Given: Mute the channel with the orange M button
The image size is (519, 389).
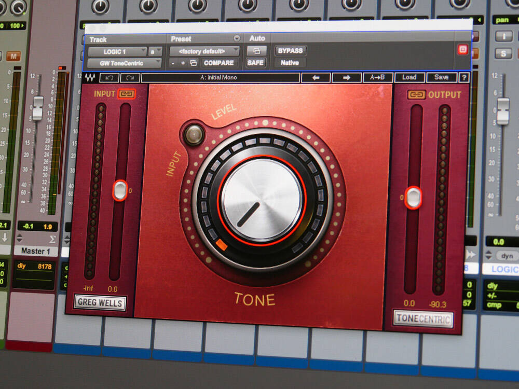Looking at the screenshot, I should click(x=13, y=56).
